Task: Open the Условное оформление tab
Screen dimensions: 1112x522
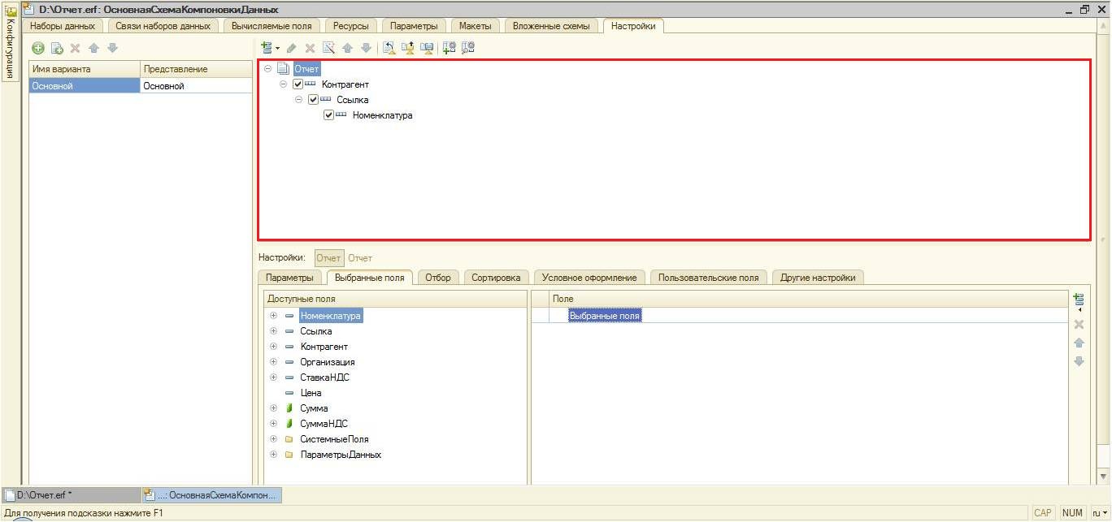Action: [x=589, y=278]
